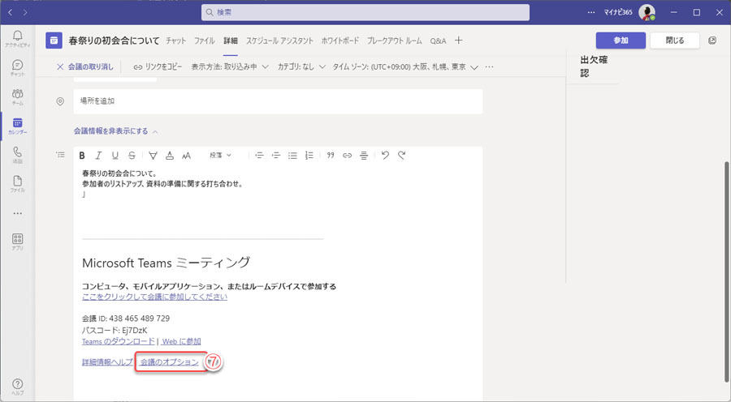The image size is (731, 402).
Task: Copy the meeting link
Action: click(158, 67)
